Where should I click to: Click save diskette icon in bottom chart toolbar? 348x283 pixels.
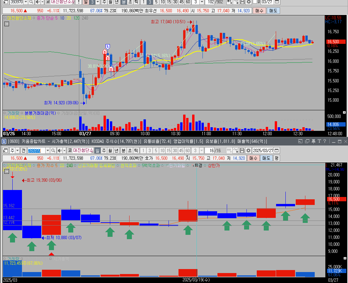(242, 150)
